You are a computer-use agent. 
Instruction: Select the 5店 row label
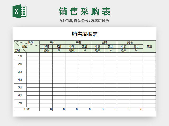point(20,87)
